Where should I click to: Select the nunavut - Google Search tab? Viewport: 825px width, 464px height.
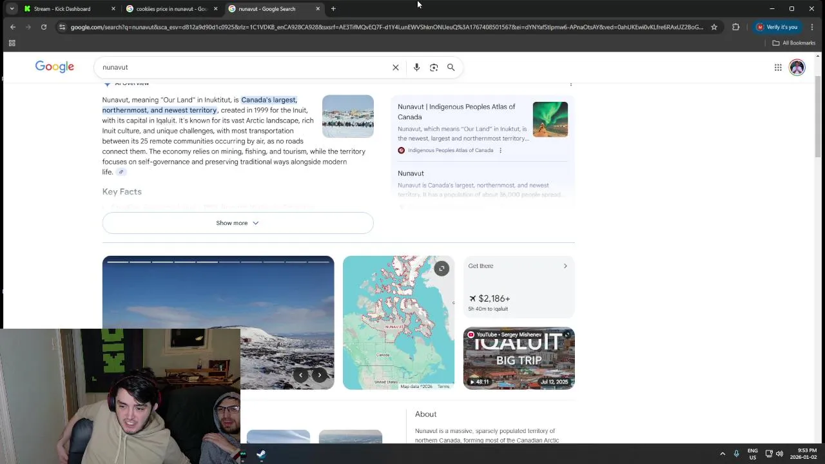point(267,9)
